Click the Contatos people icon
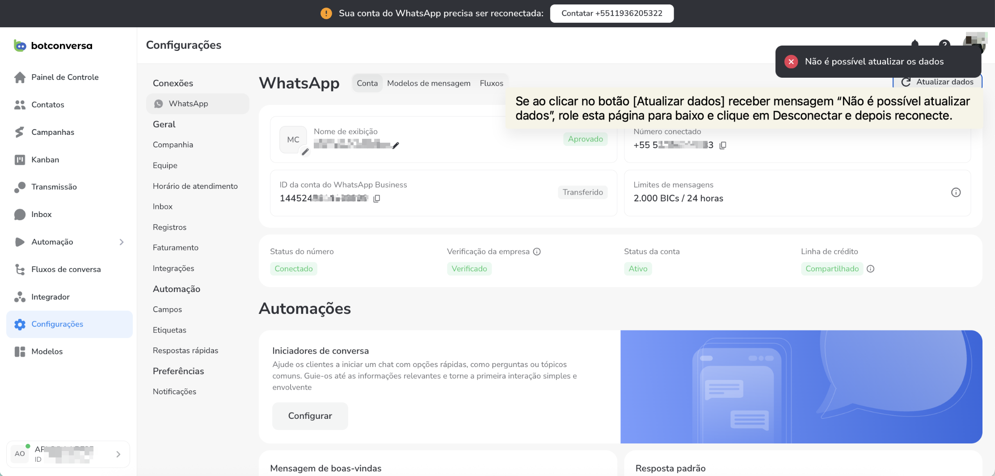Image resolution: width=995 pixels, height=476 pixels. 20,104
